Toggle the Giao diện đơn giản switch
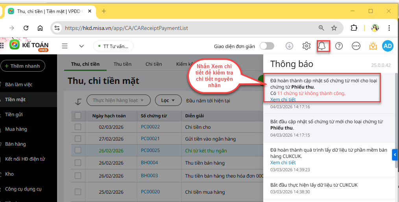This screenshot has width=399, height=202. 267,46
